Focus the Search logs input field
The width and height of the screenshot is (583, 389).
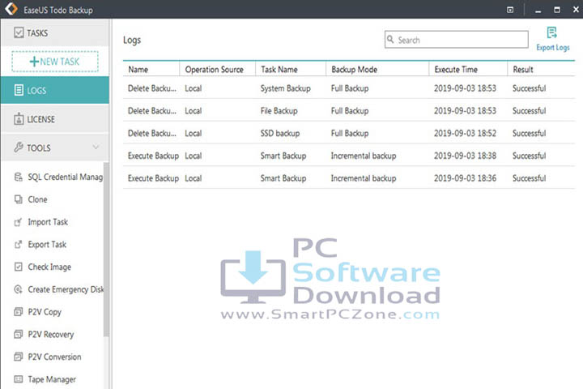click(456, 40)
